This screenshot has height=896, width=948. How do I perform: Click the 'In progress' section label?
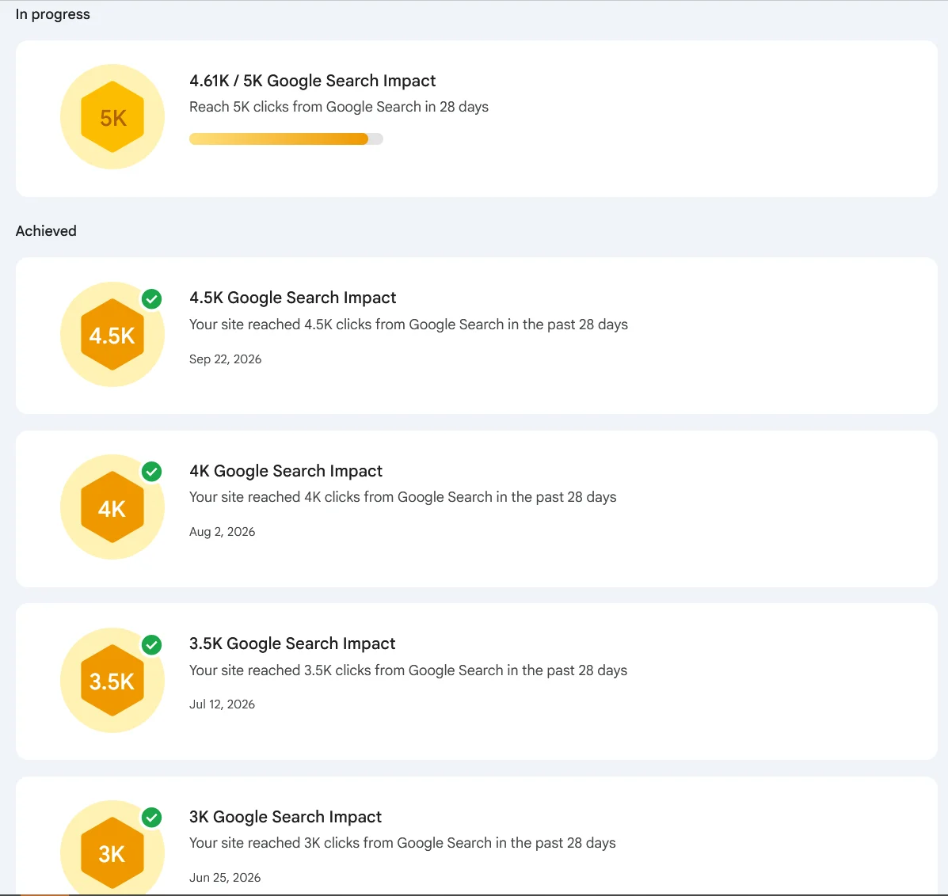(x=52, y=14)
